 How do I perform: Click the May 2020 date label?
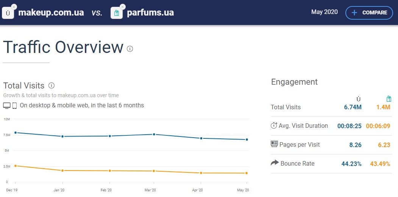[x=324, y=12]
